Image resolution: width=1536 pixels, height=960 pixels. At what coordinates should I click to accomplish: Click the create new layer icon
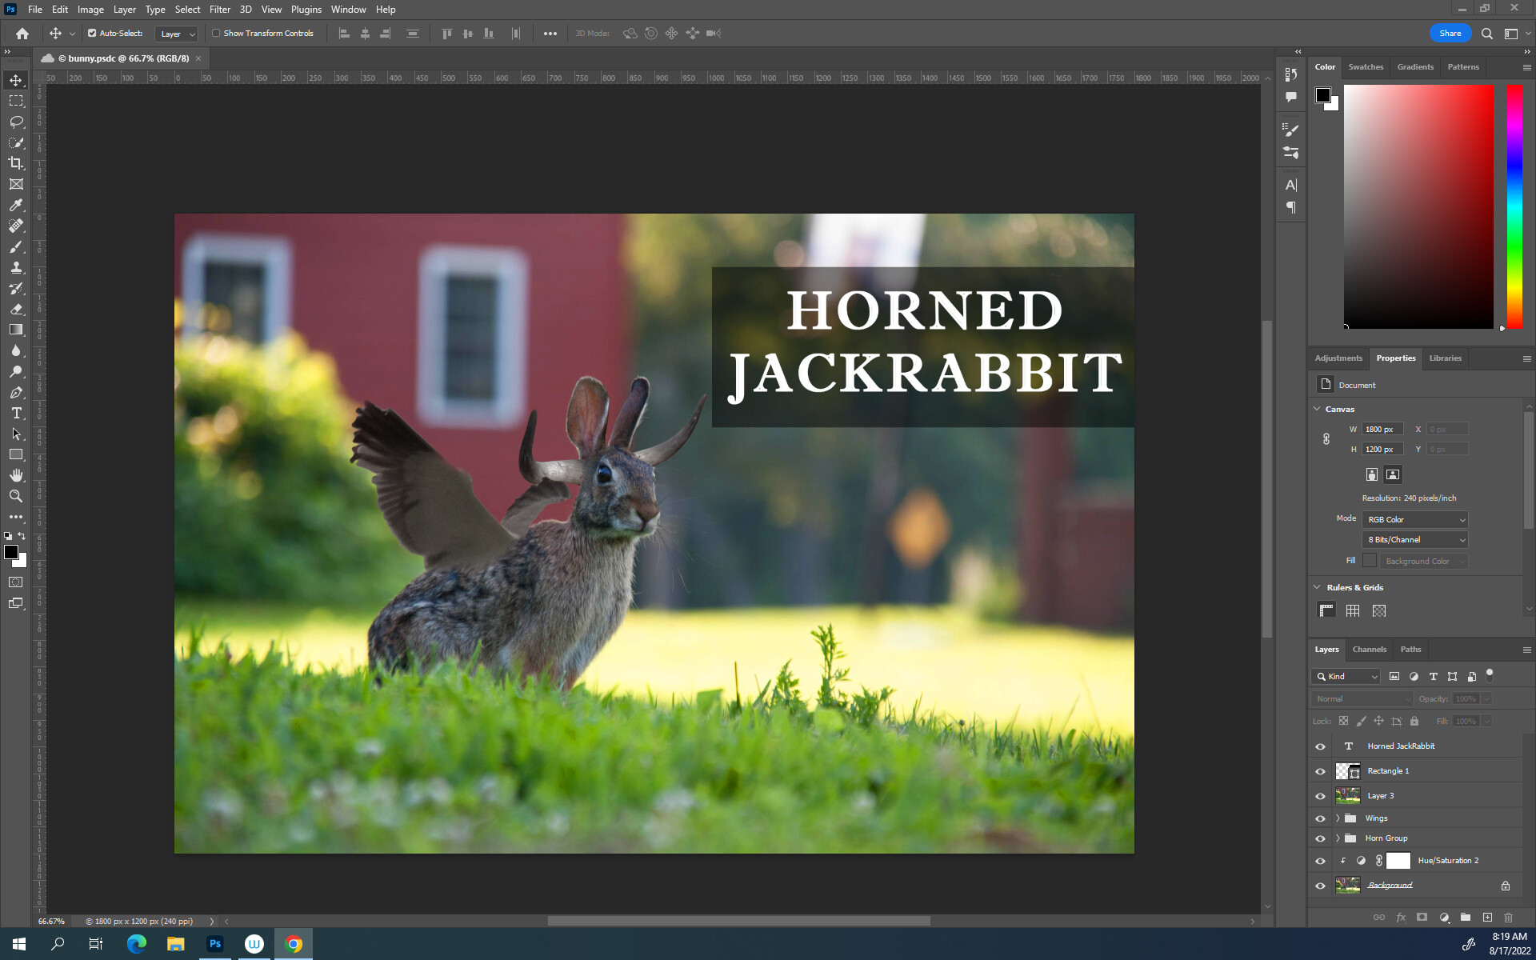coord(1487,918)
